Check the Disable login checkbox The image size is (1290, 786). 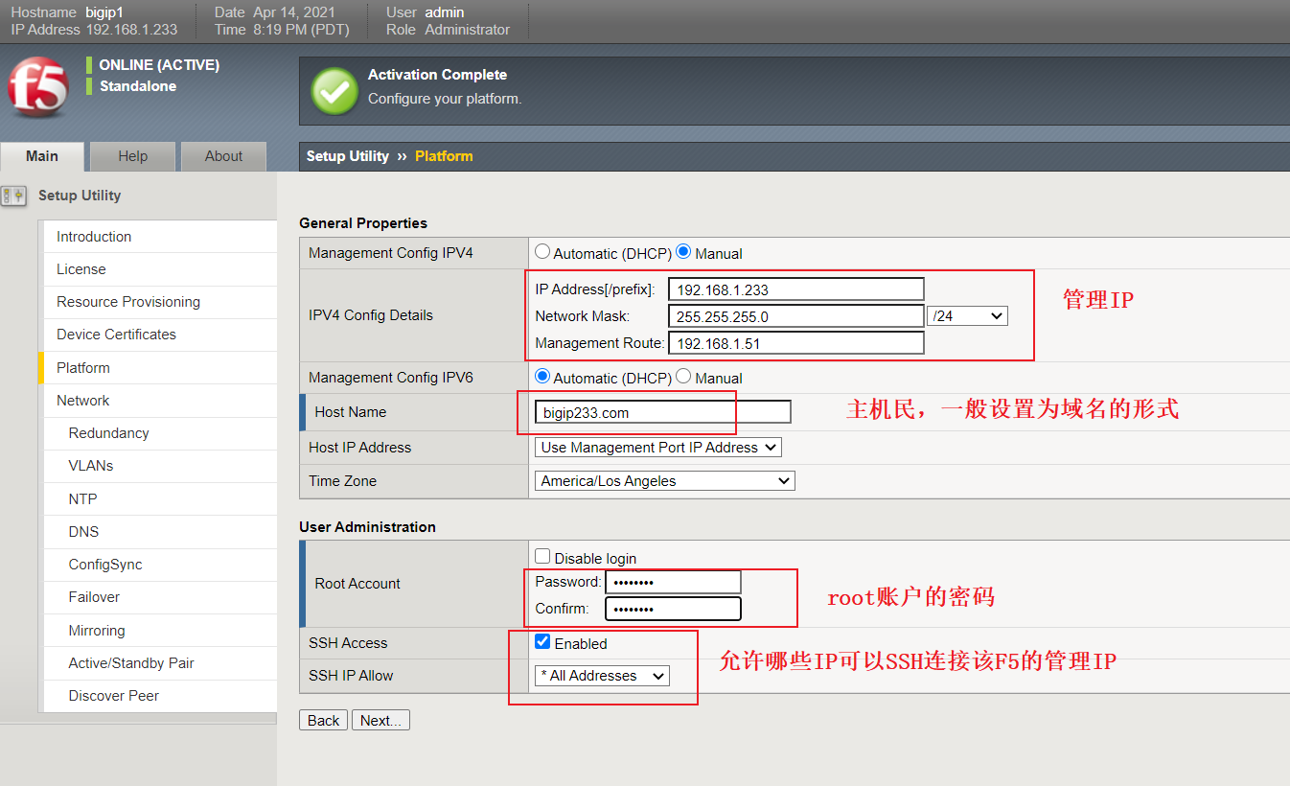(x=542, y=555)
